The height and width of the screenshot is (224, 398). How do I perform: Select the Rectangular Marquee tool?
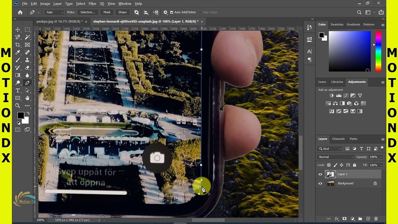click(x=27, y=30)
